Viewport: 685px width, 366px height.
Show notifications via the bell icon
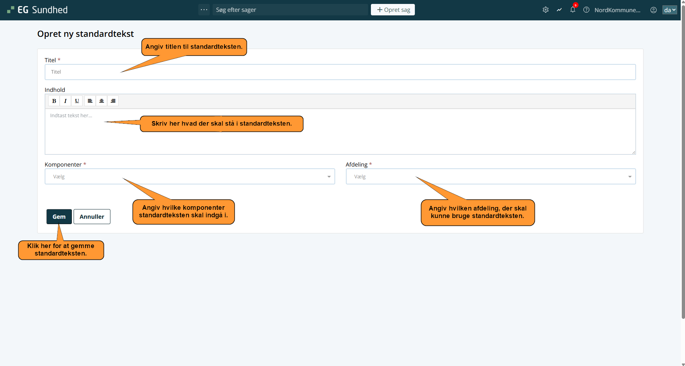572,10
